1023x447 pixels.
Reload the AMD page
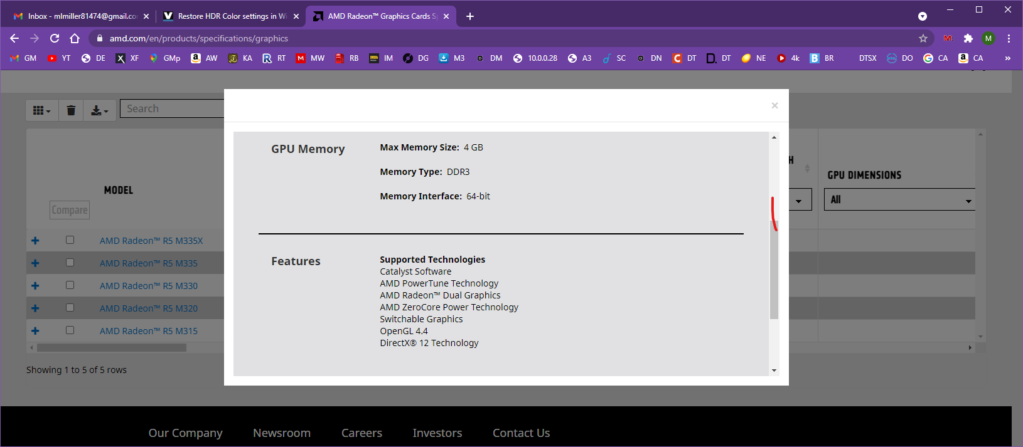coord(55,38)
